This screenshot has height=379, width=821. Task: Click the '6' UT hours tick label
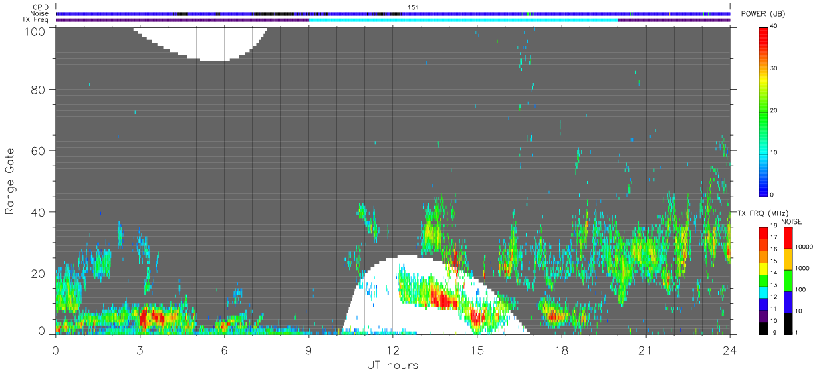[x=224, y=350]
